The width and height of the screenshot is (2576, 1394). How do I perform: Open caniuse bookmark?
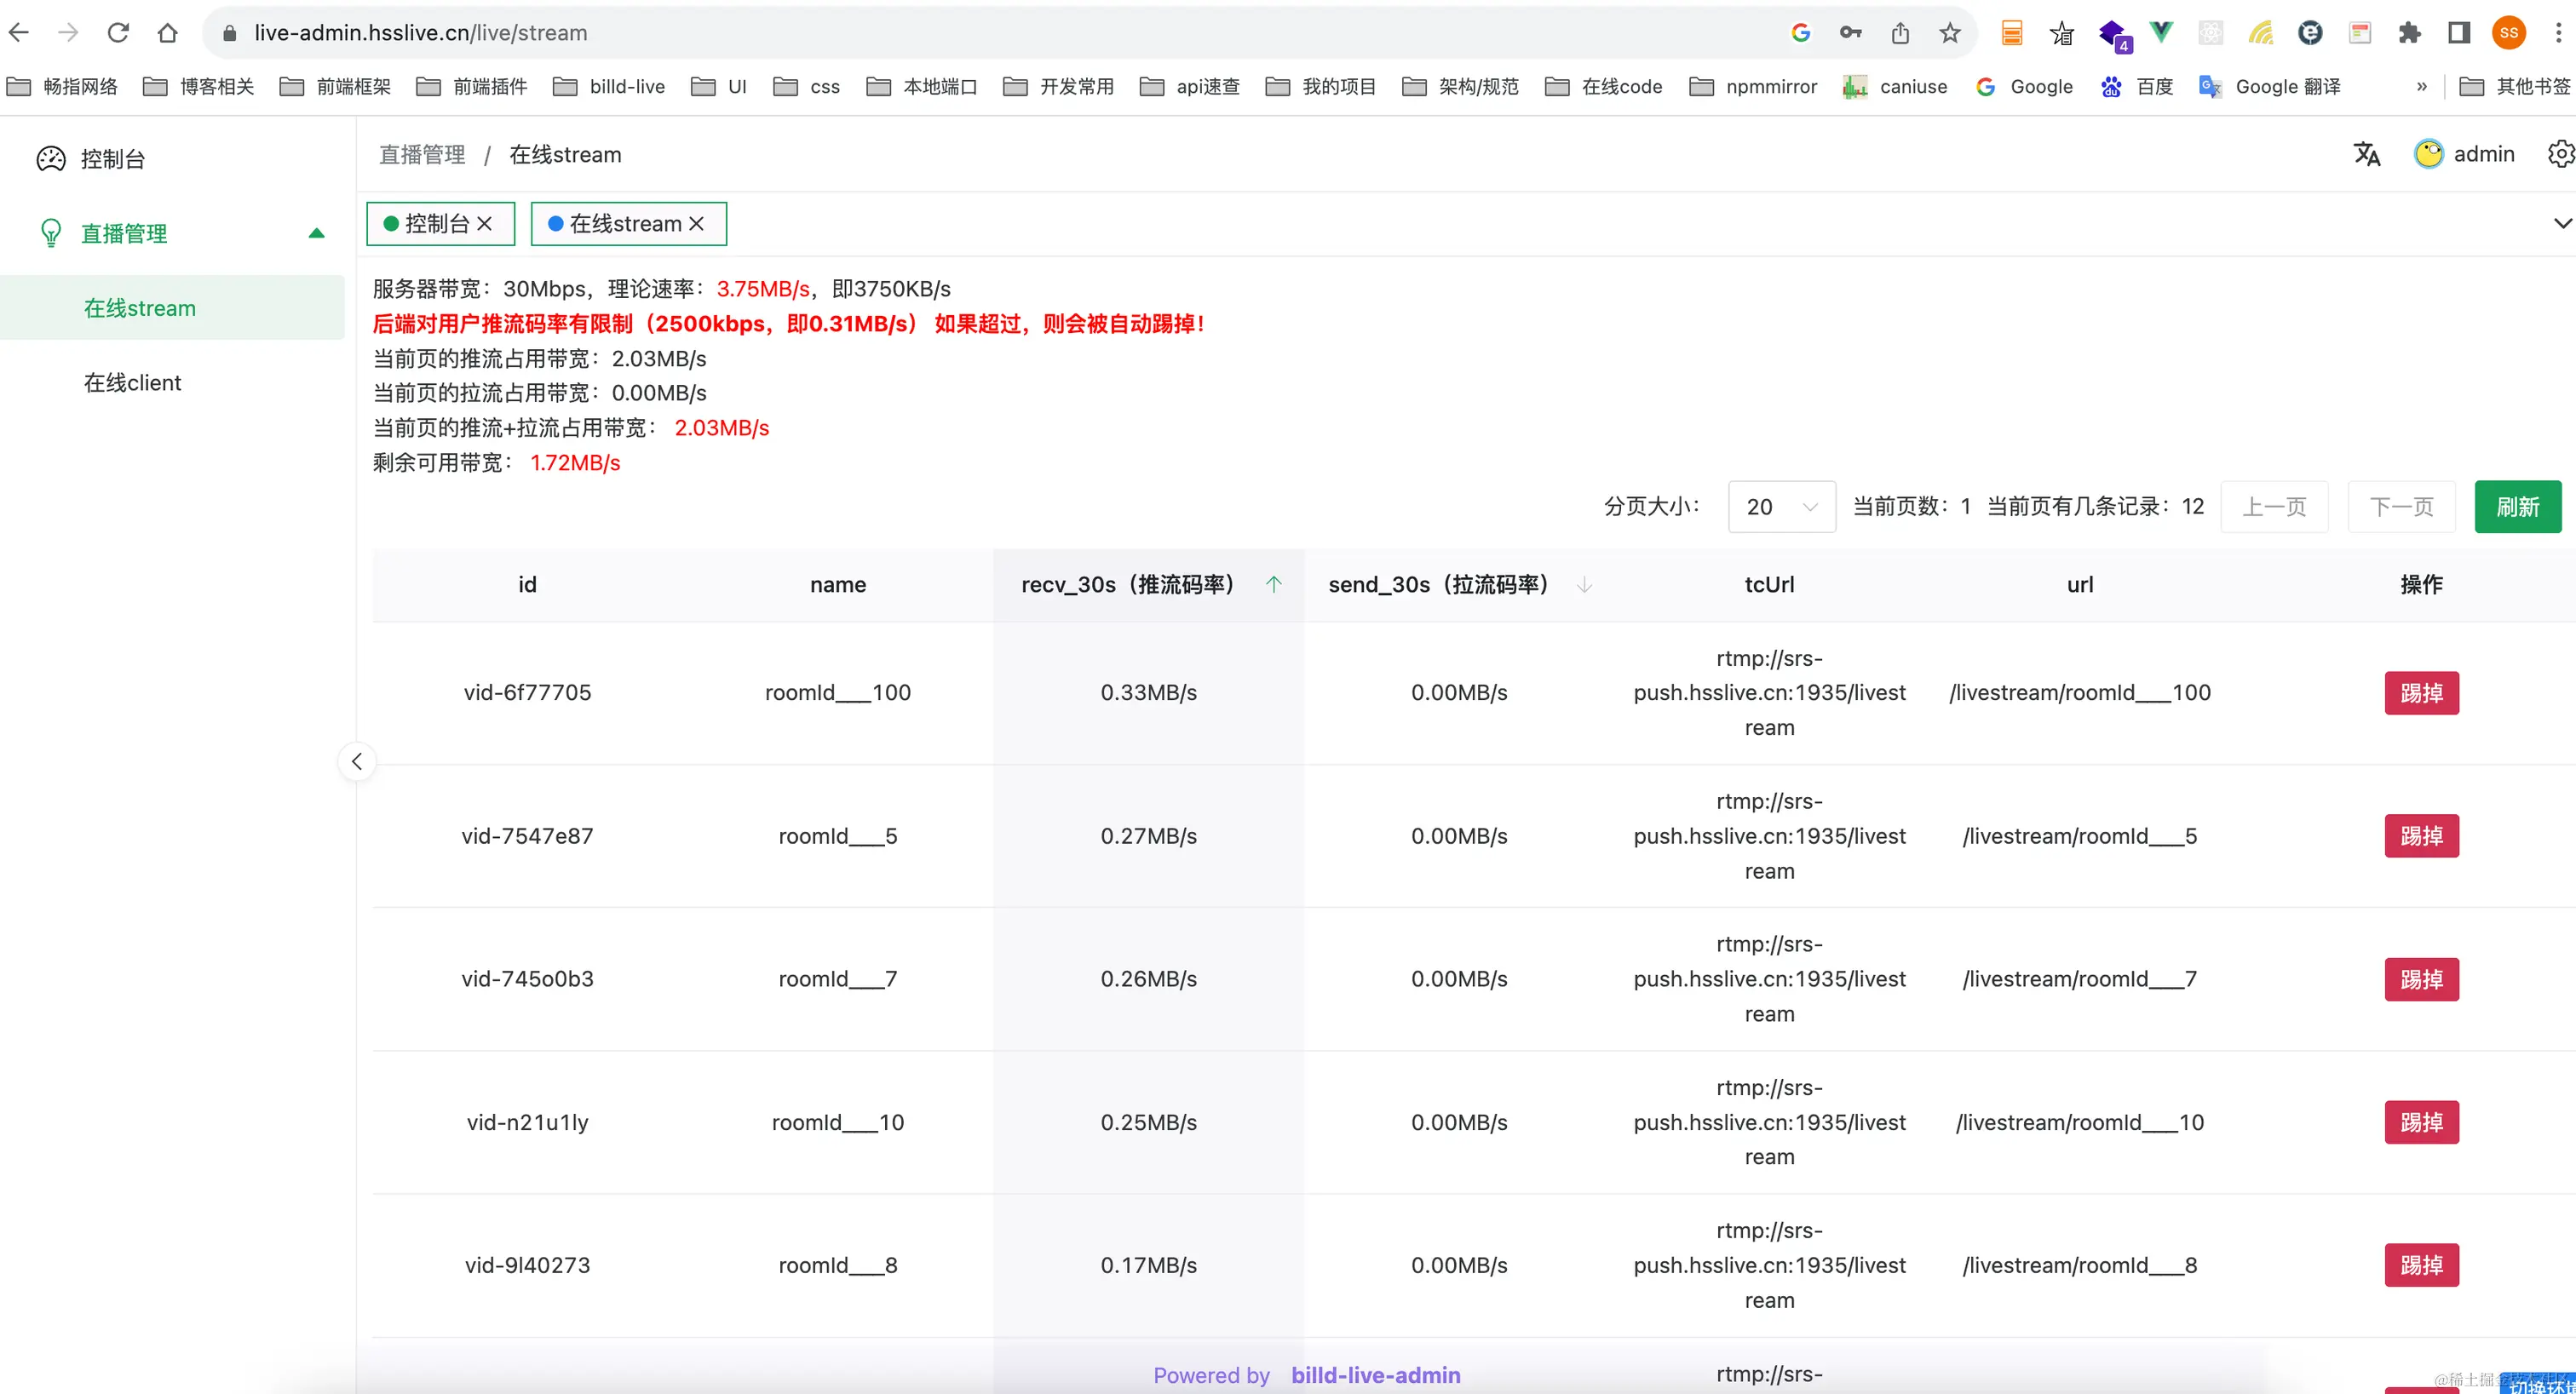pos(1896,87)
